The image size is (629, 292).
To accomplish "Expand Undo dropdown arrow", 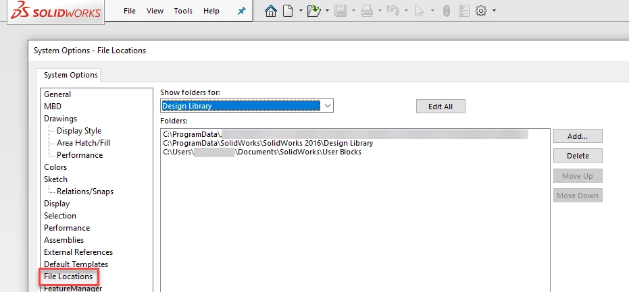I will tap(406, 11).
